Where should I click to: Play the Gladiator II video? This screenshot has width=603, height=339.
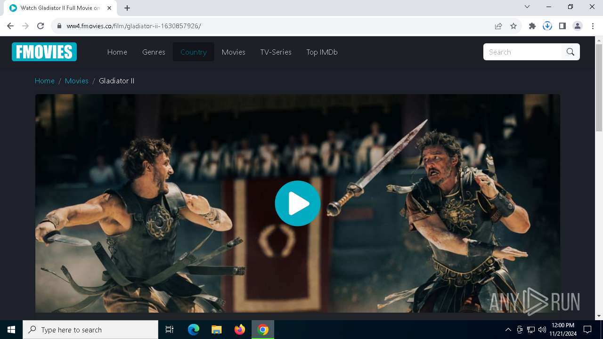point(298,203)
